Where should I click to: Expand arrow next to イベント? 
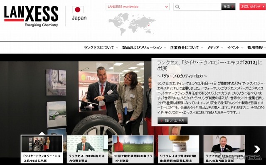242,48
